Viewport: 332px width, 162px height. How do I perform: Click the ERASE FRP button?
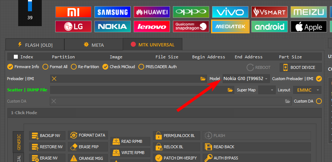[x=88, y=146]
